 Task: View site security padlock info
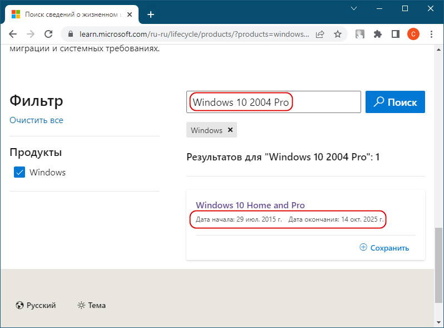pyautogui.click(x=71, y=35)
